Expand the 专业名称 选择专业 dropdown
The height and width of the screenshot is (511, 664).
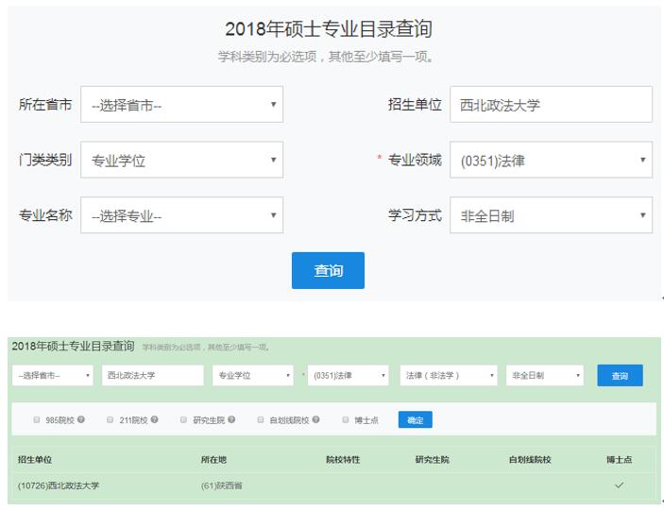181,215
